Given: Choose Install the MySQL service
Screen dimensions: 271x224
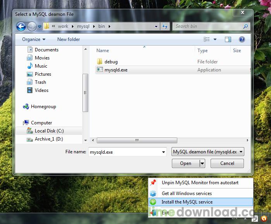Looking at the screenshot, I should [187, 202].
